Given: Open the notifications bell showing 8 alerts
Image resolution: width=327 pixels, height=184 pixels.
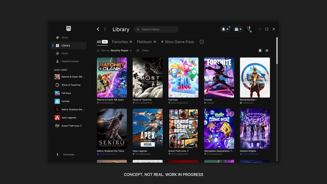Looking at the screenshot, I should click(224, 29).
